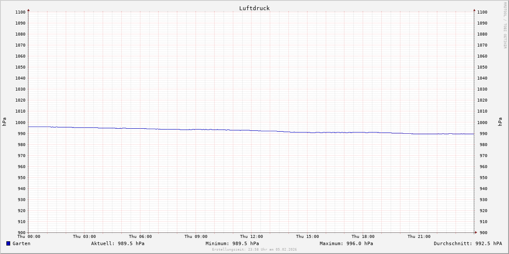Click the RRDTOOL / TOBI OETIKER watermark
509x254 pixels.
[x=505, y=25]
